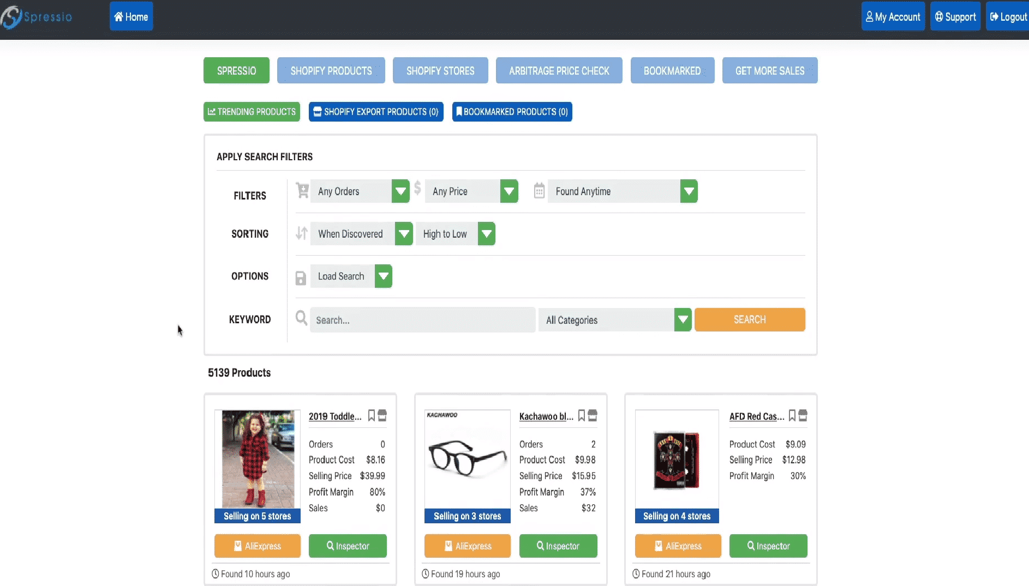Open BOOKMARKED PRODUCTS (0)
1029x586 pixels.
(x=512, y=112)
